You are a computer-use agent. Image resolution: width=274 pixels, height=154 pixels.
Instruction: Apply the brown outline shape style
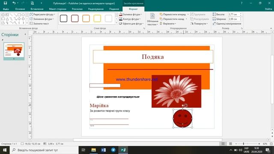pyautogui.click(x=75, y=18)
